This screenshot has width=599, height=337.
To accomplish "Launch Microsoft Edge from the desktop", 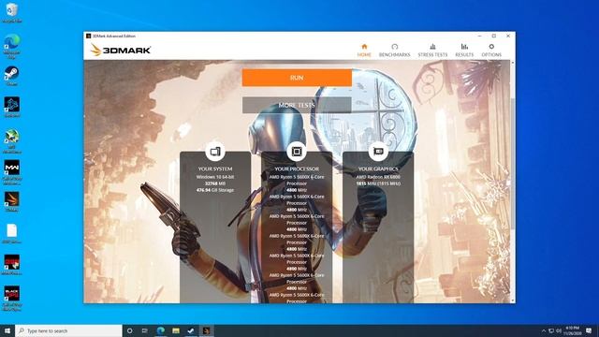I will tap(12, 45).
